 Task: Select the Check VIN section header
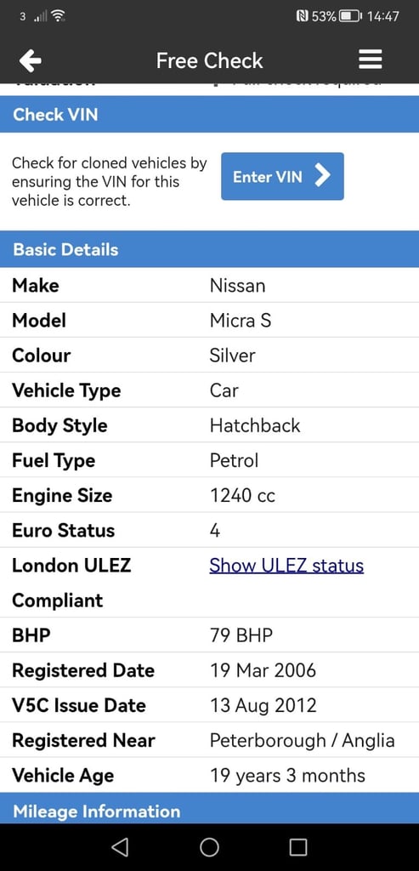tap(209, 115)
